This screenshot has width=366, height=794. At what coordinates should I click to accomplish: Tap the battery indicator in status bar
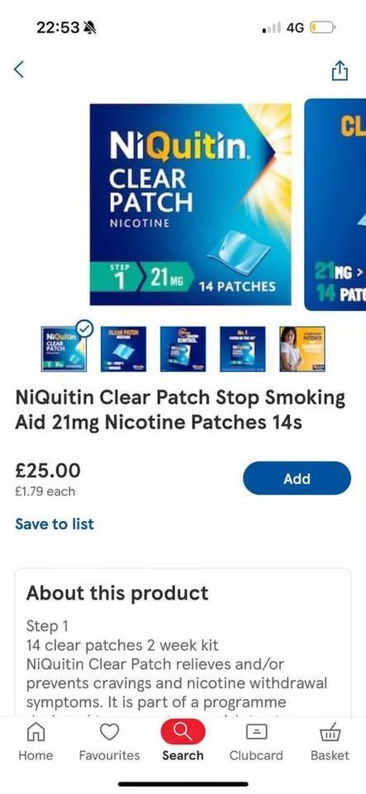point(322,27)
